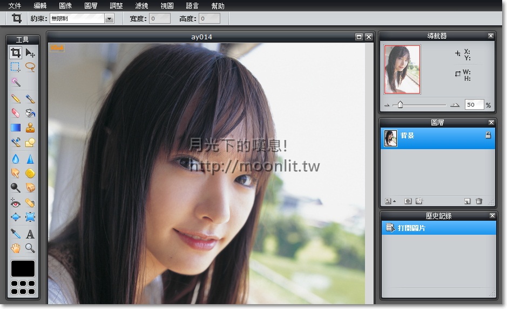Select the Burn hand tool
This screenshot has height=309, width=507.
coord(30,187)
